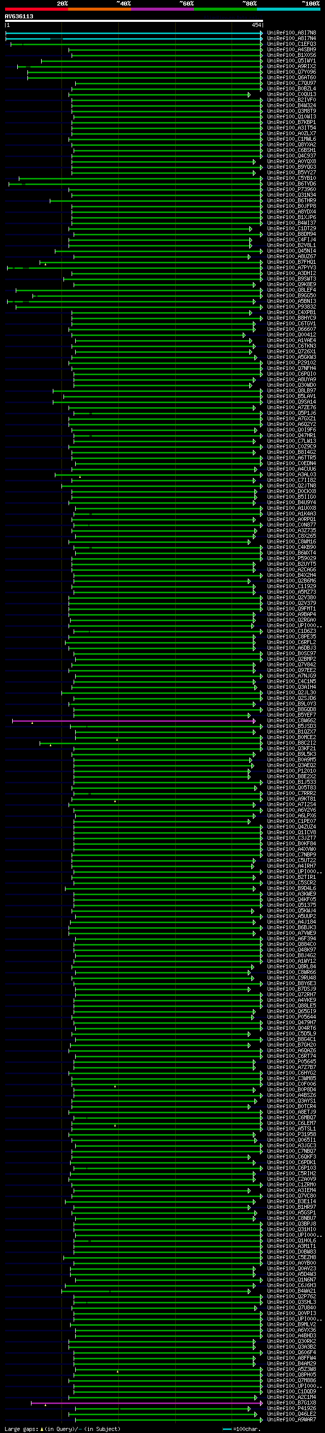Select the UniRef100_Q3KF21 label
The image size is (325, 1433).
point(291,748)
